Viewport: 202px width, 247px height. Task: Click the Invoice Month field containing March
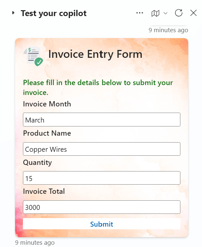102,120
